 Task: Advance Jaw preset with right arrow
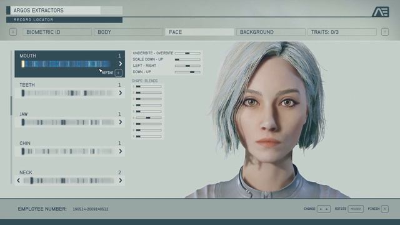(121, 122)
